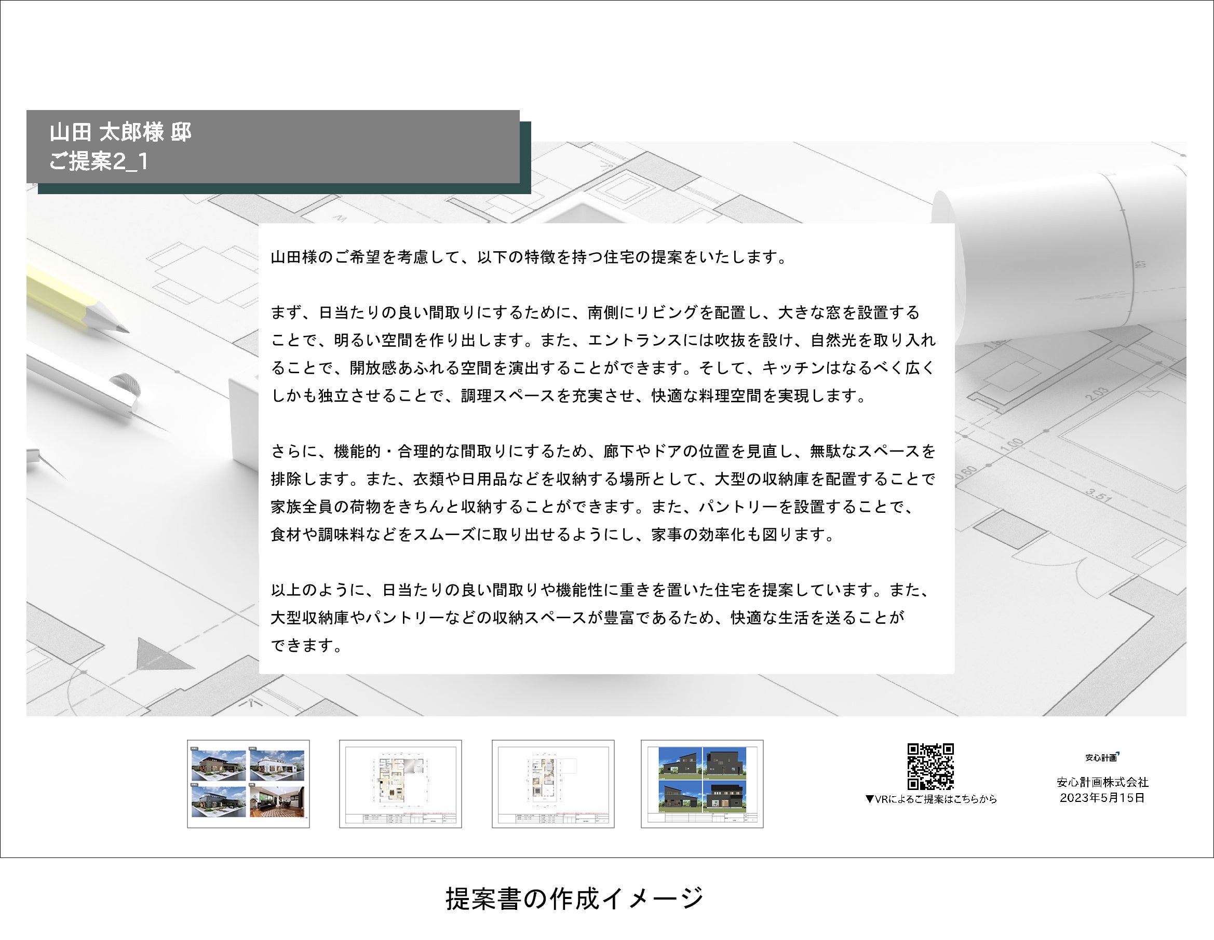Open the first-floor plan thumbnail
1214x940 pixels.
(x=400, y=783)
